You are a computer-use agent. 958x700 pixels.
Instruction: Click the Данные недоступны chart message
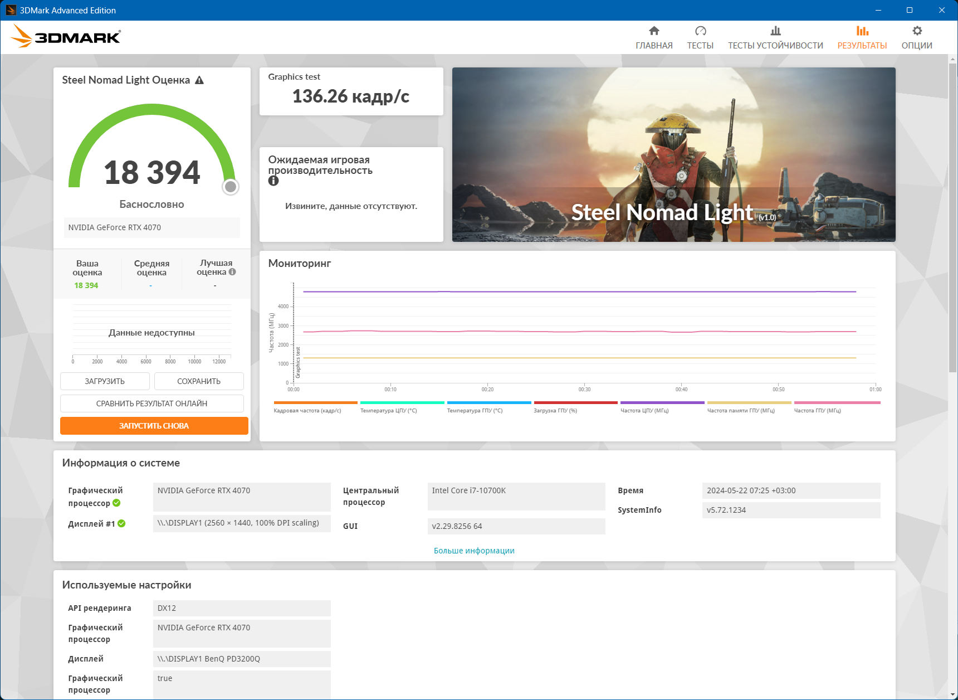151,333
